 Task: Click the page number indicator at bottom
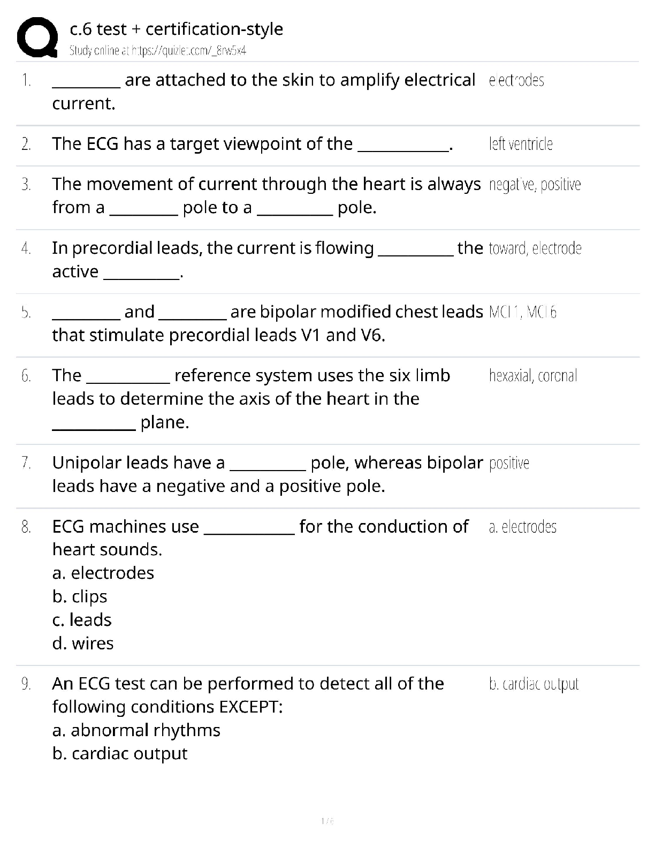tap(327, 821)
